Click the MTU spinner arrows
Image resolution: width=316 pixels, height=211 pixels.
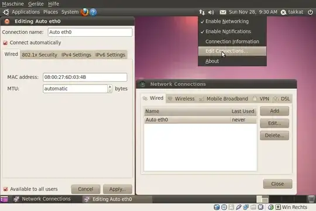pos(110,89)
